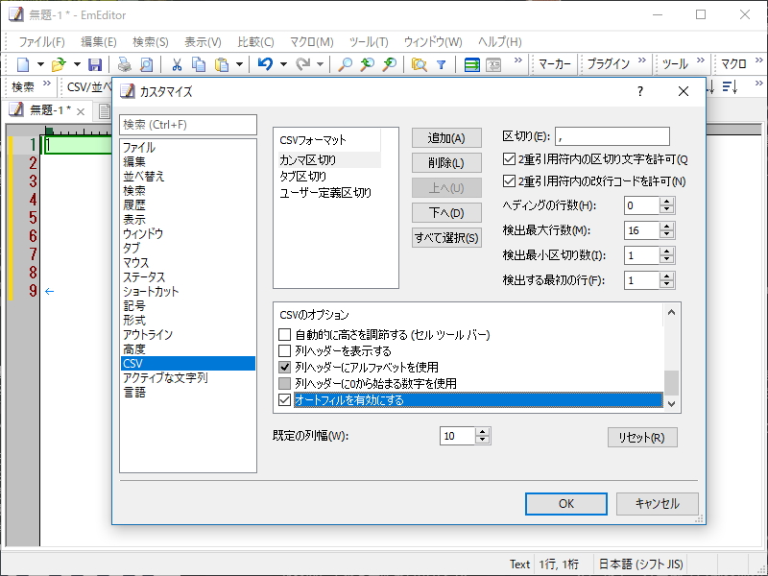Click the CSV options list scrollbar thumb
768x576 pixels.
pyautogui.click(x=671, y=382)
